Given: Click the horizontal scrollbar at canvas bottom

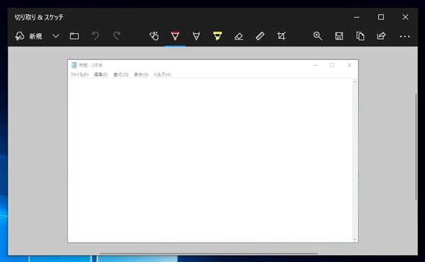Looking at the screenshot, I should pos(209,254).
